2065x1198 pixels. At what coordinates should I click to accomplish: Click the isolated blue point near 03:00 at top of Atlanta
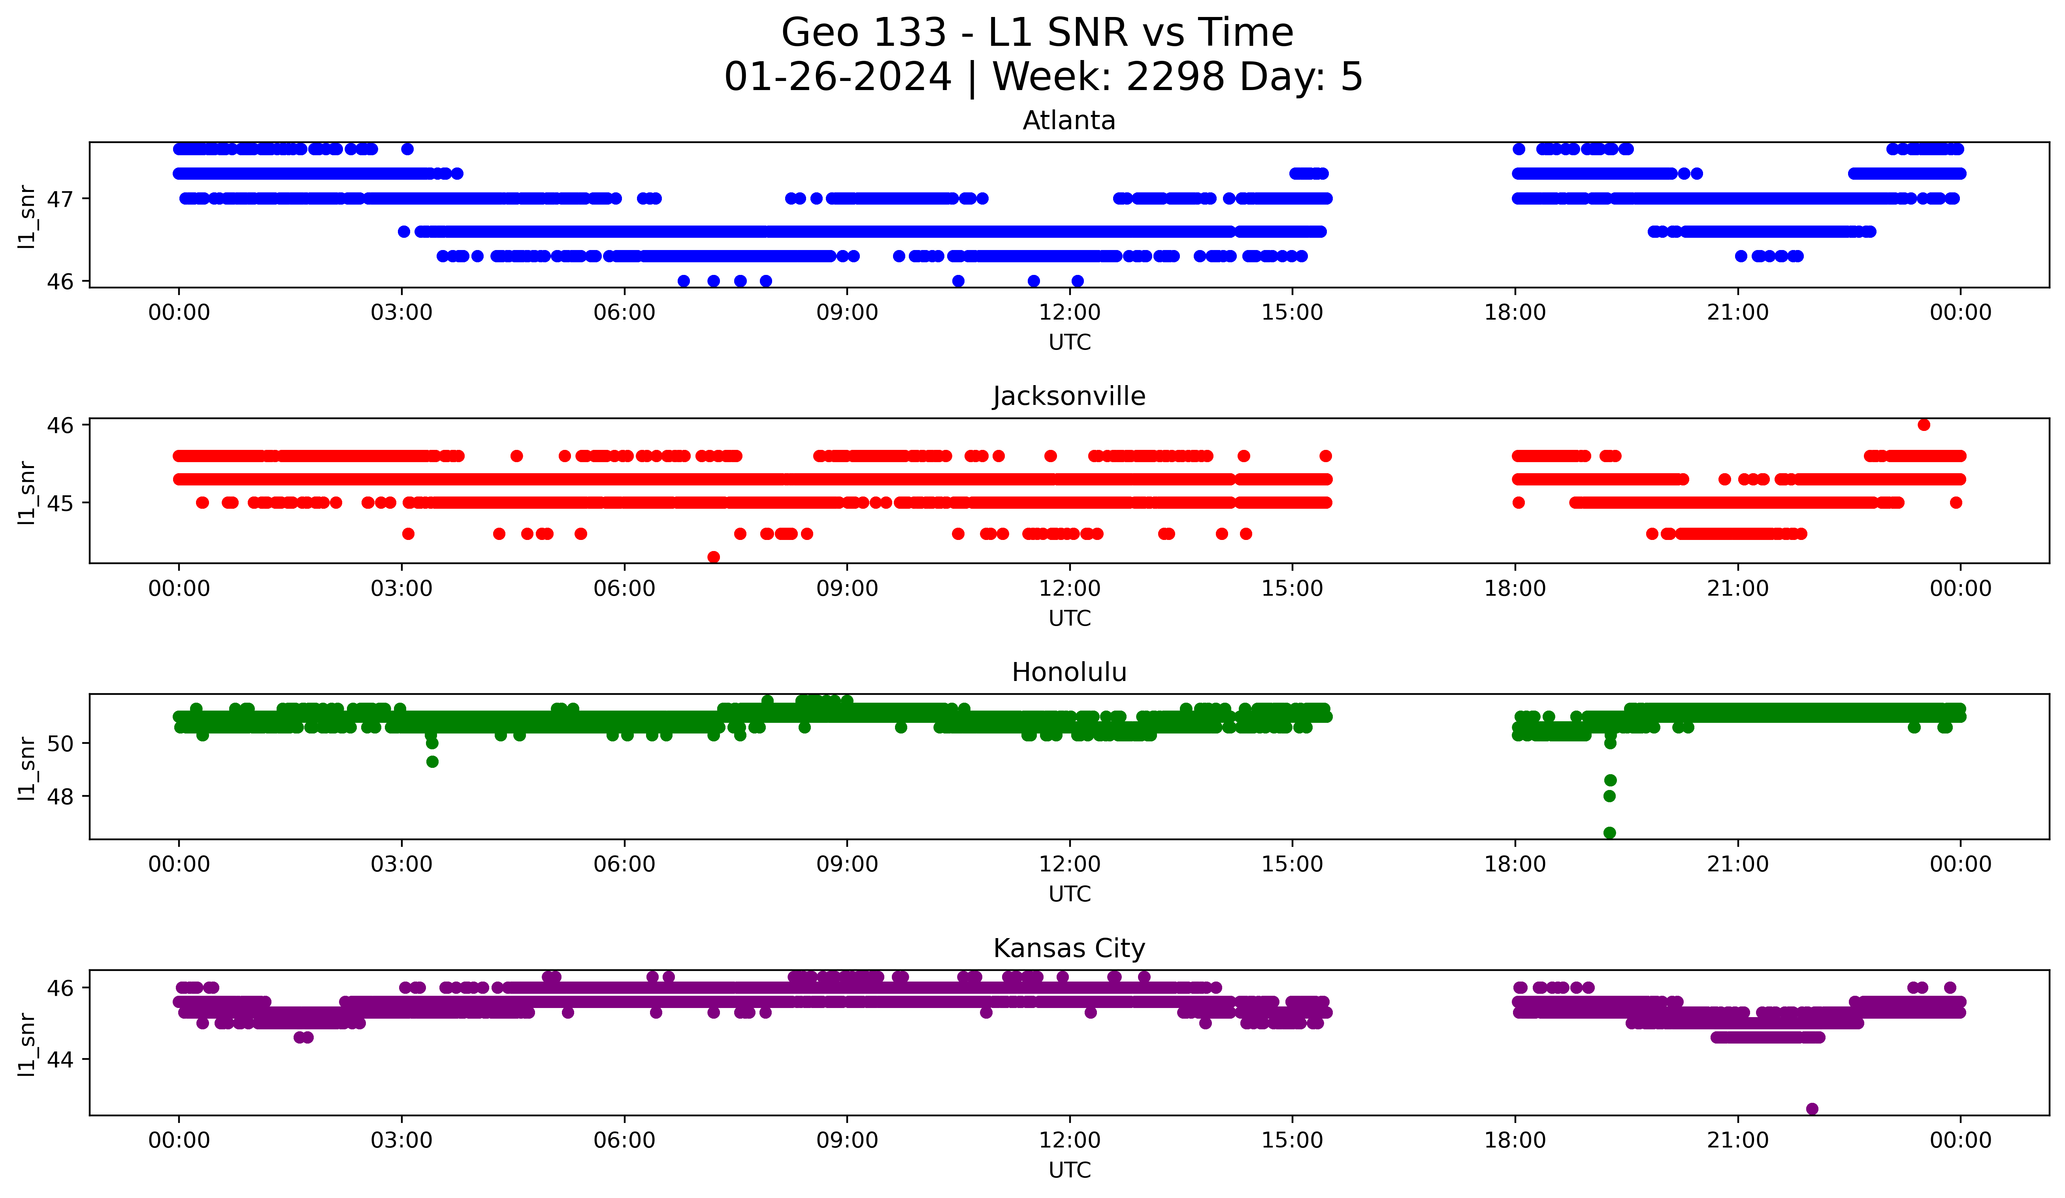407,149
